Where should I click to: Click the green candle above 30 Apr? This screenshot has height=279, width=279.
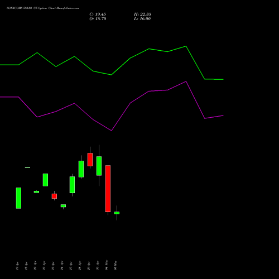(99, 166)
